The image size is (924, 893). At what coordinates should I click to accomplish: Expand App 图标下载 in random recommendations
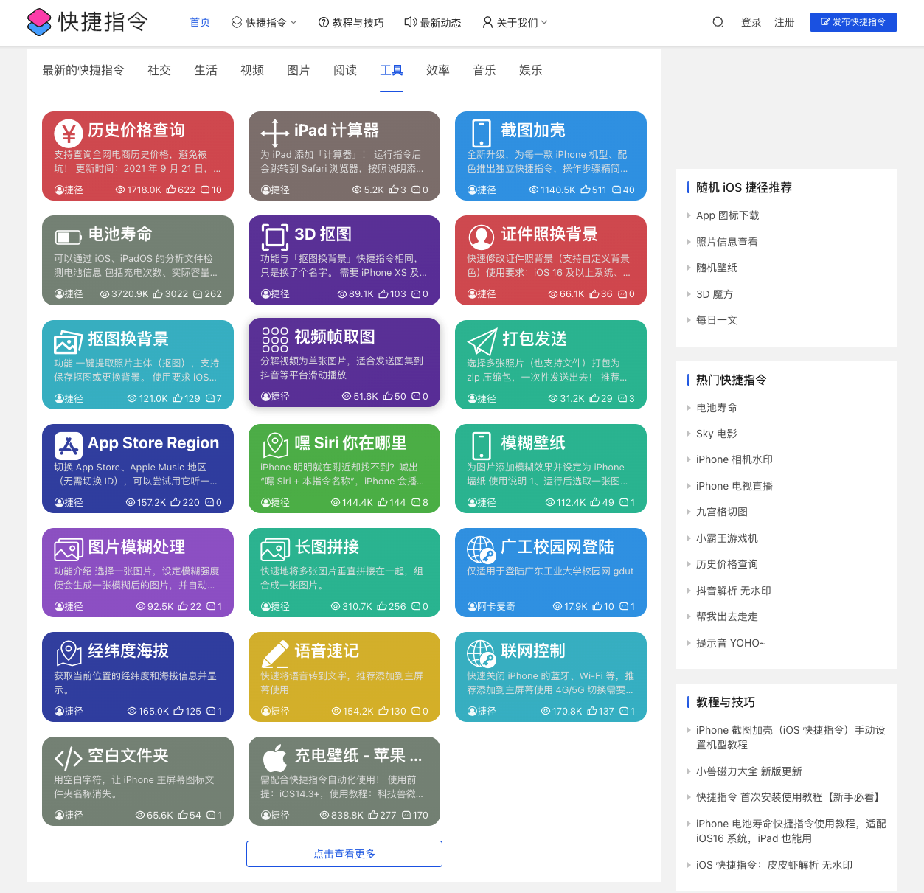727,215
